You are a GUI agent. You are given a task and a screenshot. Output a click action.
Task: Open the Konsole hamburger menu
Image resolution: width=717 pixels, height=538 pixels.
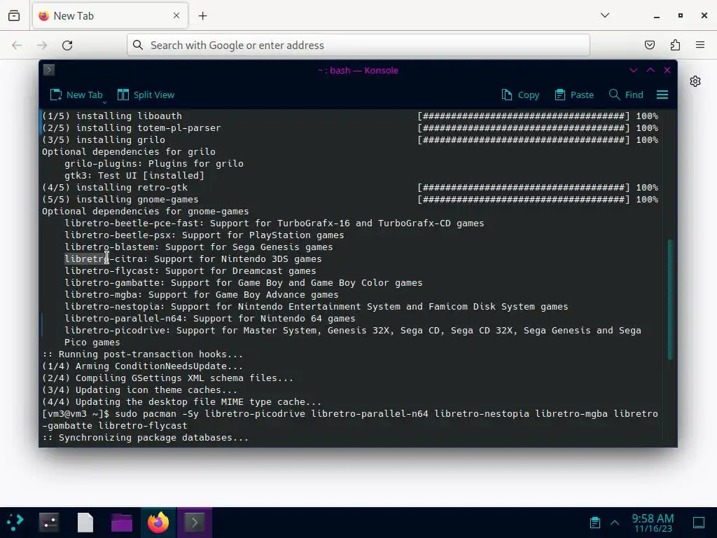(662, 95)
